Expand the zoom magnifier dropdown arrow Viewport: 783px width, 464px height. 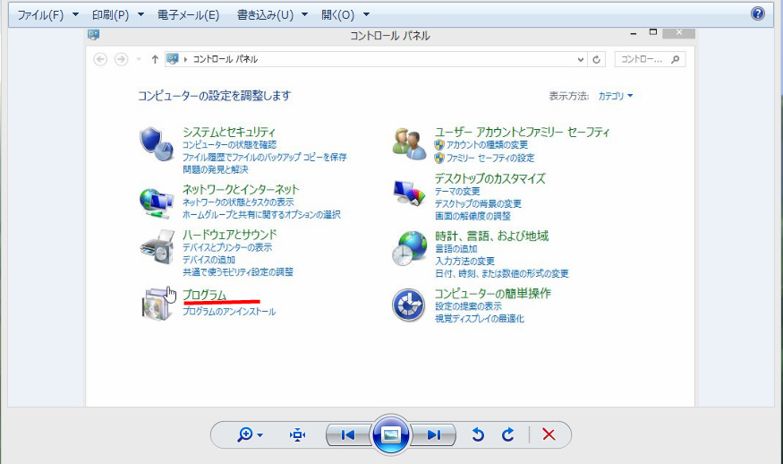pyautogui.click(x=260, y=435)
